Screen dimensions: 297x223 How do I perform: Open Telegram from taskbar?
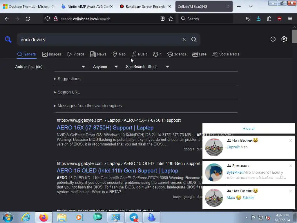(x=134, y=217)
